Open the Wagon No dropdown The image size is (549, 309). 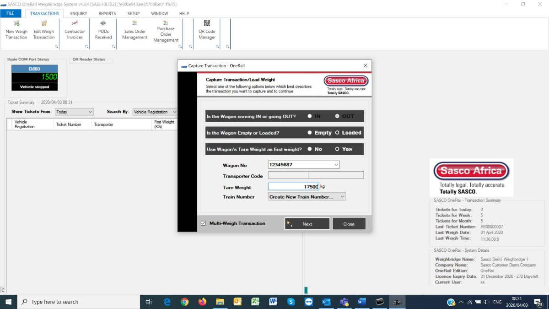pos(336,165)
